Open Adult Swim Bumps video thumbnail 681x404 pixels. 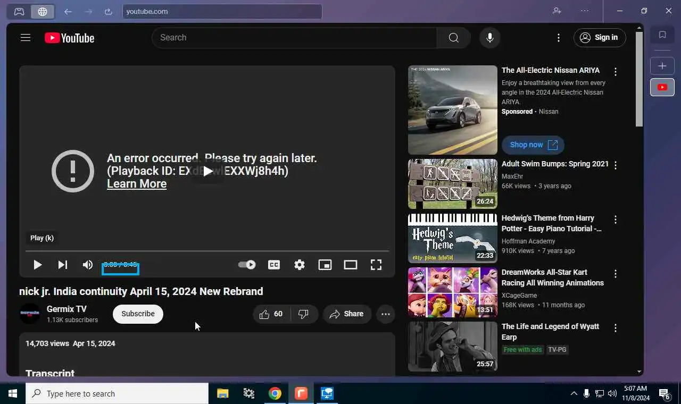tap(453, 184)
